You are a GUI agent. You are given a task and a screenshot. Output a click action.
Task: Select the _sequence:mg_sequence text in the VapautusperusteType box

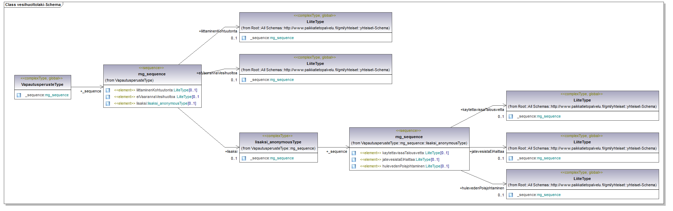coord(47,95)
